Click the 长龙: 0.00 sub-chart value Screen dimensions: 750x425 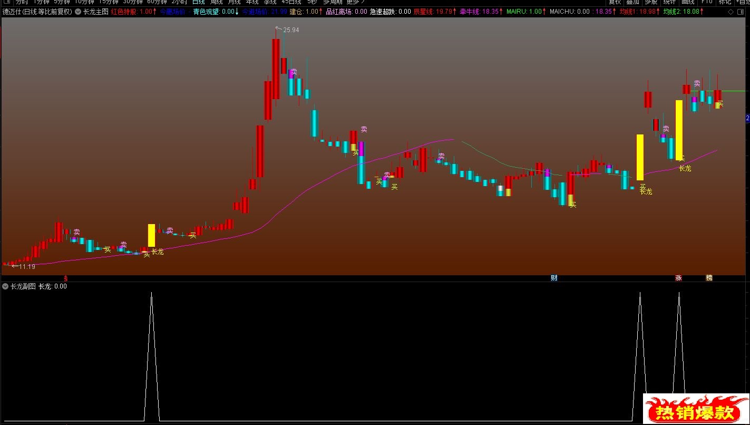(53, 286)
